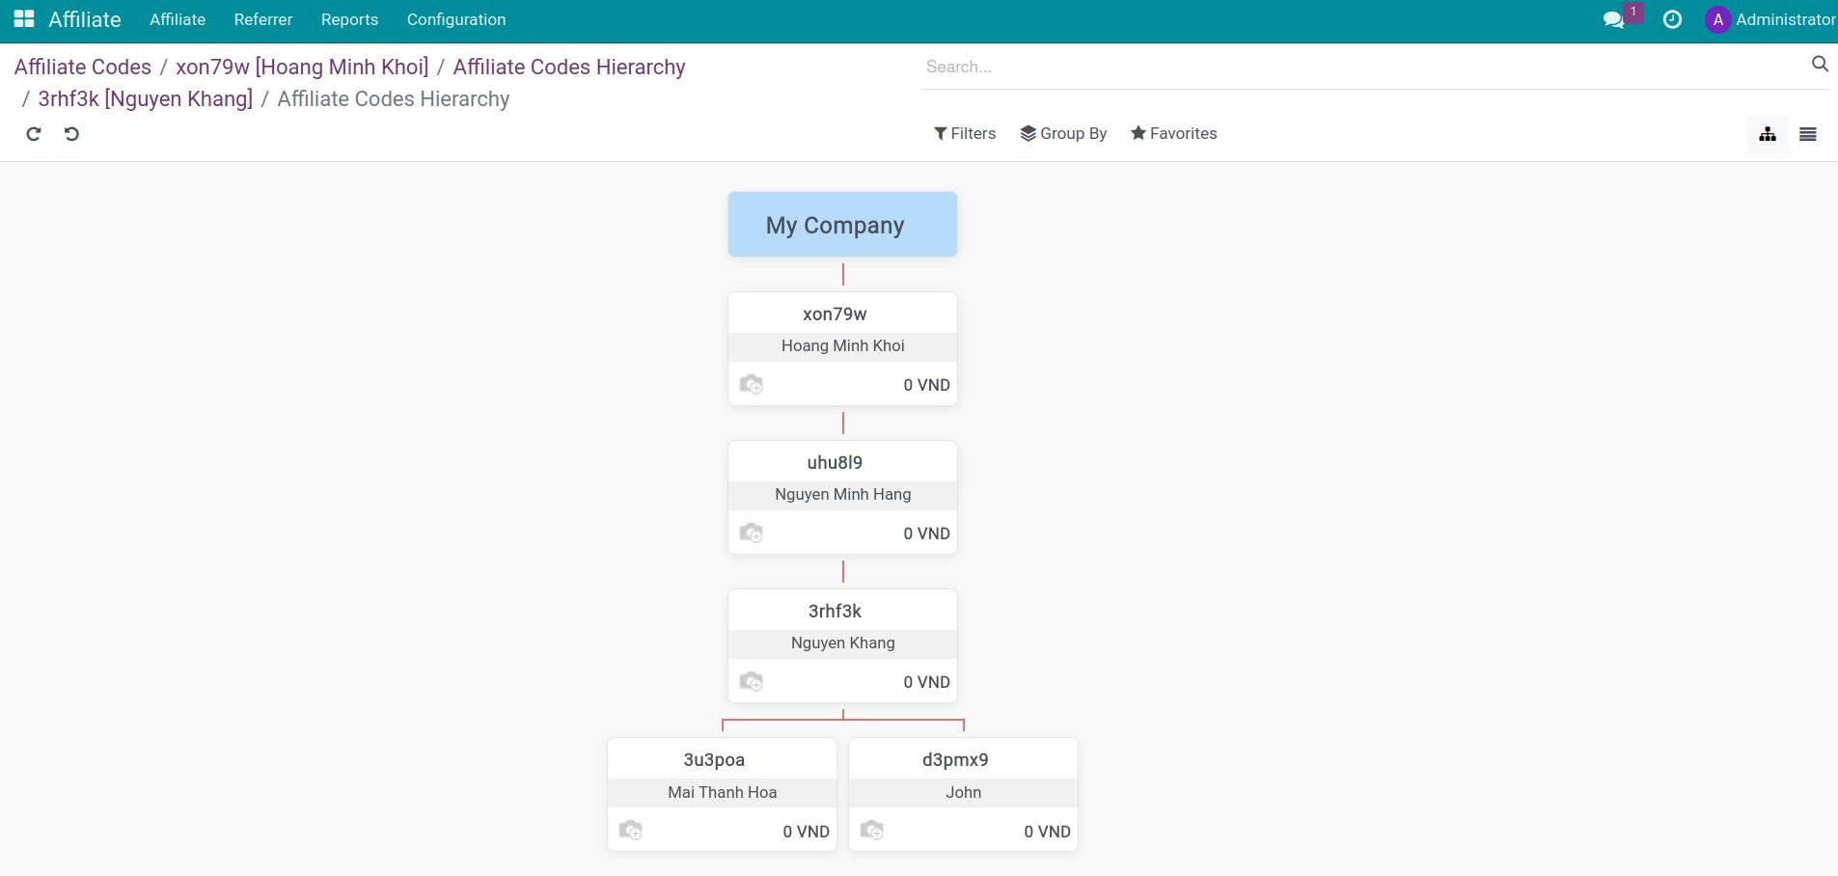Viewport: 1838px width, 876px height.
Task: Click the Nguyen Khang name on card
Action: click(842, 643)
